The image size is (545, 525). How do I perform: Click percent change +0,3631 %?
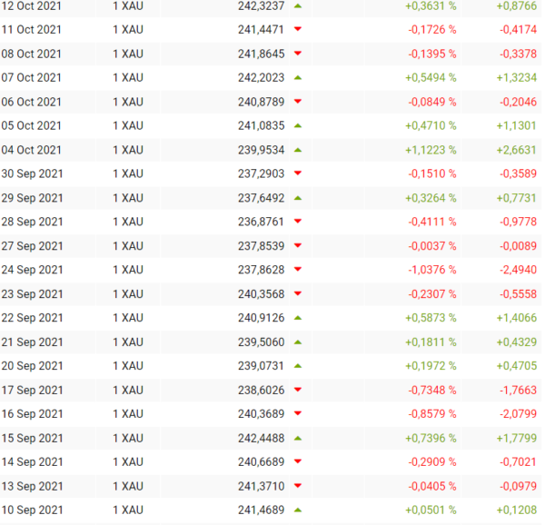click(x=431, y=6)
